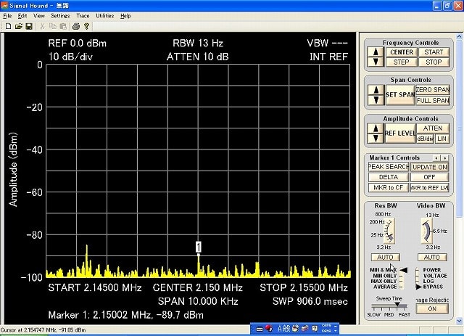Click the New document toolbar icon
464x336 pixels.
[x=8, y=26]
